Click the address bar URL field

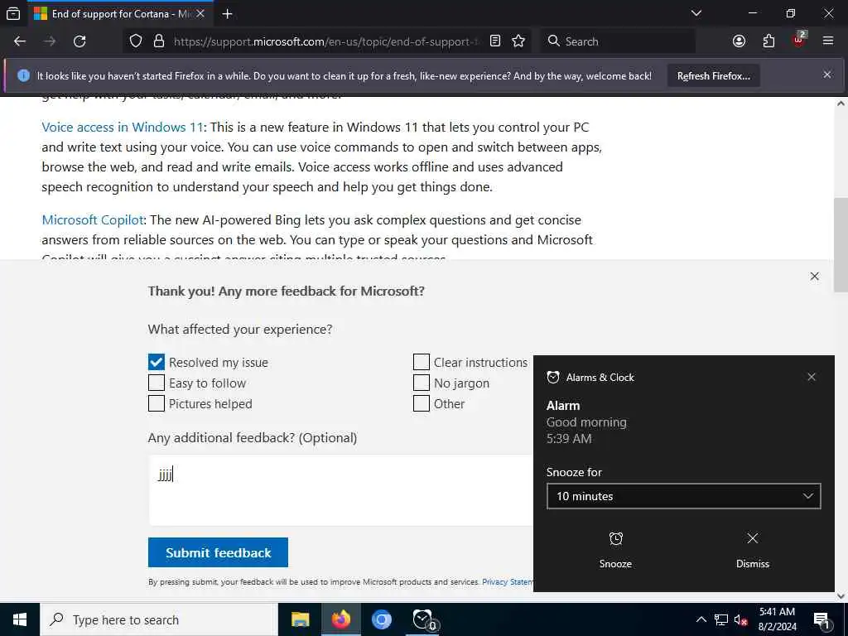point(325,41)
